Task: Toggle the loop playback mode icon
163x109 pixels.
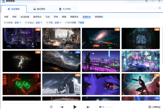Action: coord(51,107)
